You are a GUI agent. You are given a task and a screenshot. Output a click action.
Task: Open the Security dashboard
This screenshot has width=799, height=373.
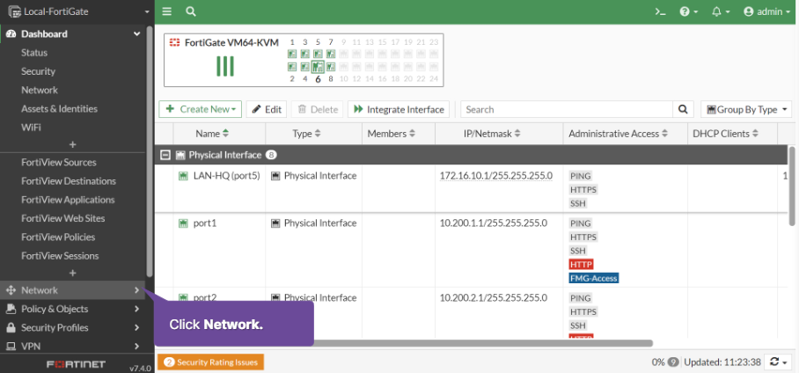pyautogui.click(x=38, y=71)
